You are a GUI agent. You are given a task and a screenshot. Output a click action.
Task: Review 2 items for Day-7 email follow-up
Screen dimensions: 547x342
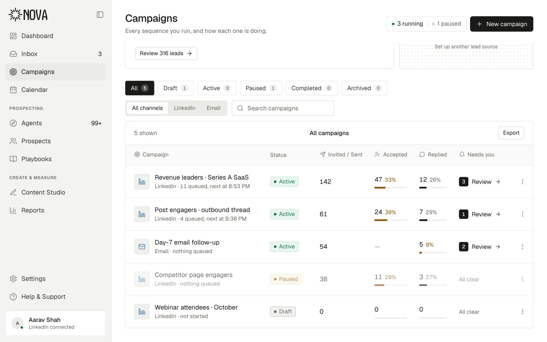click(480, 247)
